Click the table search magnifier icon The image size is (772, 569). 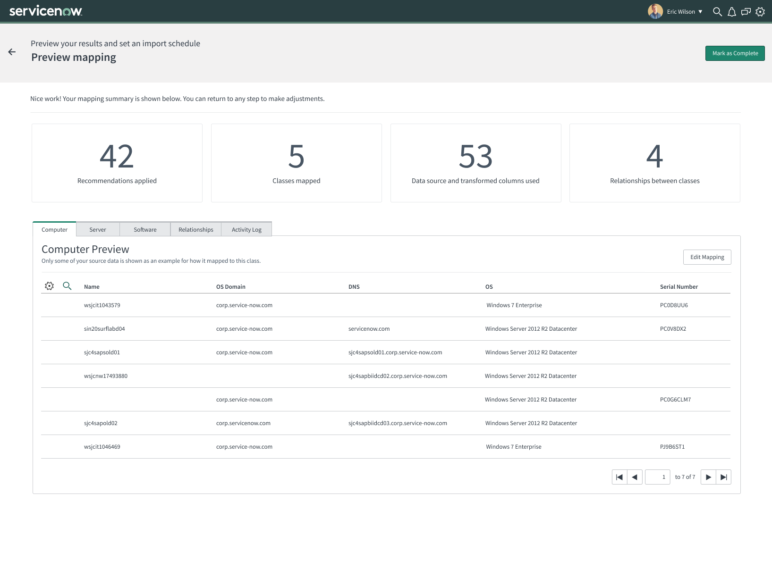pyautogui.click(x=67, y=286)
